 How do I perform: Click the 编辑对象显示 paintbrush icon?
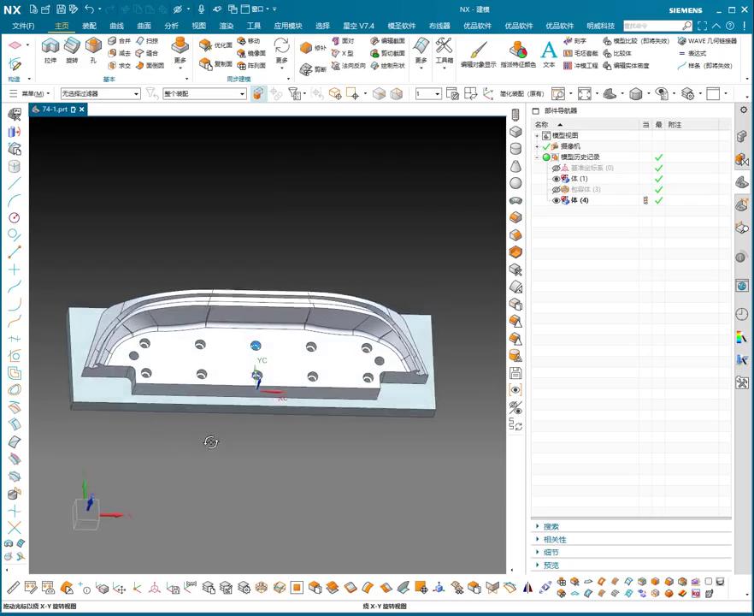pos(478,50)
